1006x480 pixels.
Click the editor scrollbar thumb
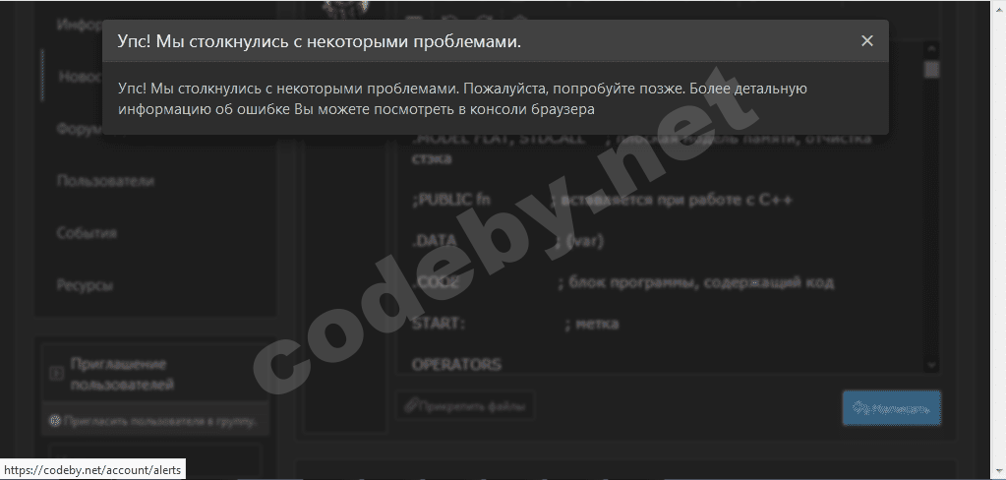click(x=931, y=69)
